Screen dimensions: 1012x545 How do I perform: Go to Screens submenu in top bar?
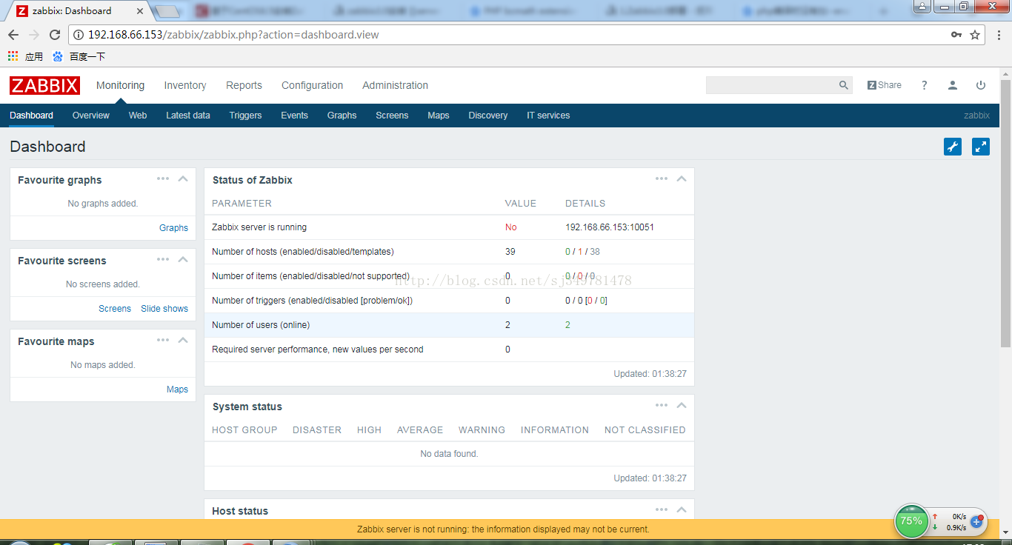pos(392,116)
